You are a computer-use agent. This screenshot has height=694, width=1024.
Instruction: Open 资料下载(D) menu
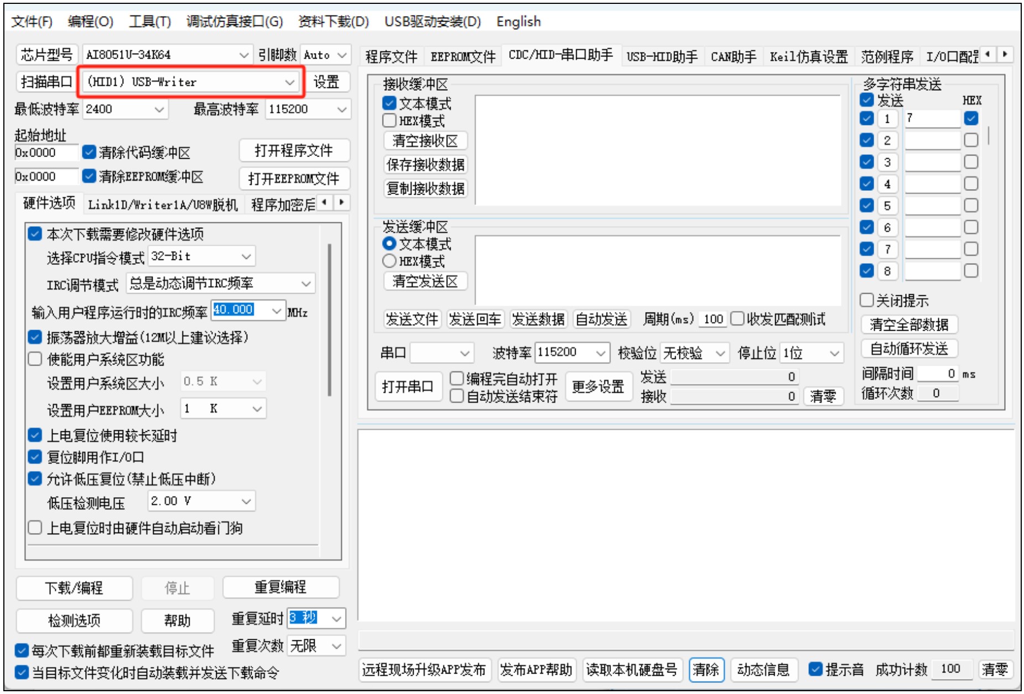333,22
